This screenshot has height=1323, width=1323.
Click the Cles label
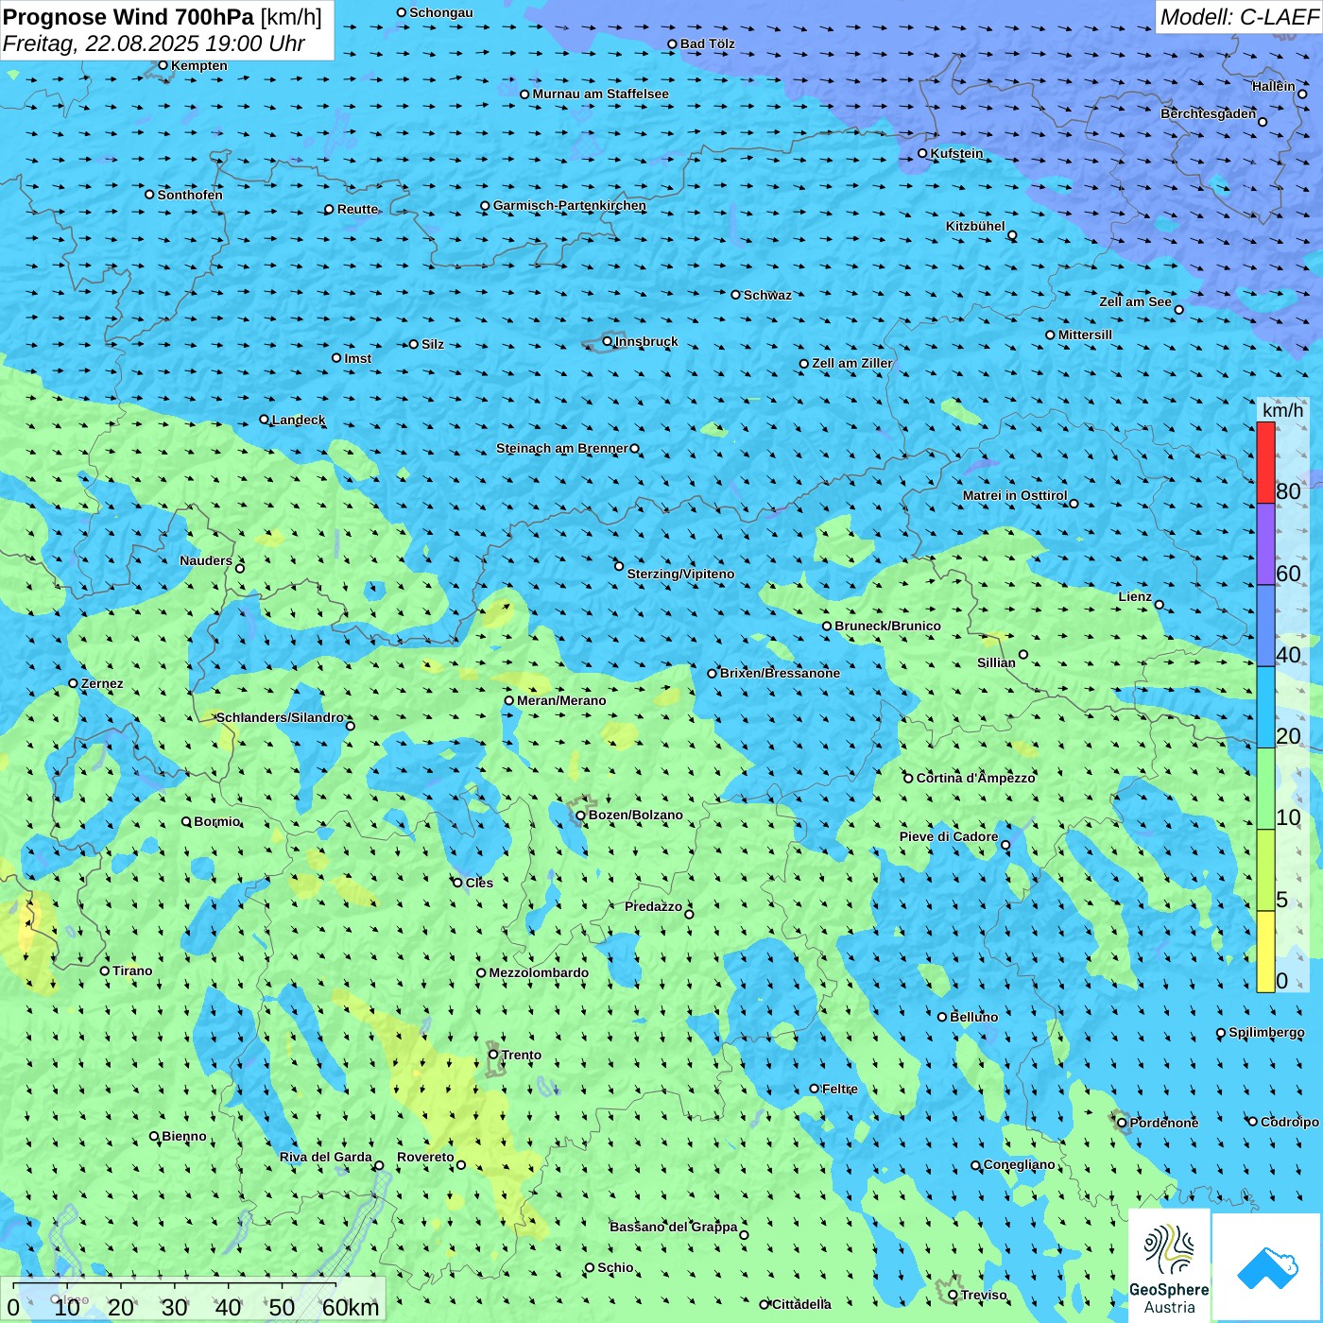479,883
